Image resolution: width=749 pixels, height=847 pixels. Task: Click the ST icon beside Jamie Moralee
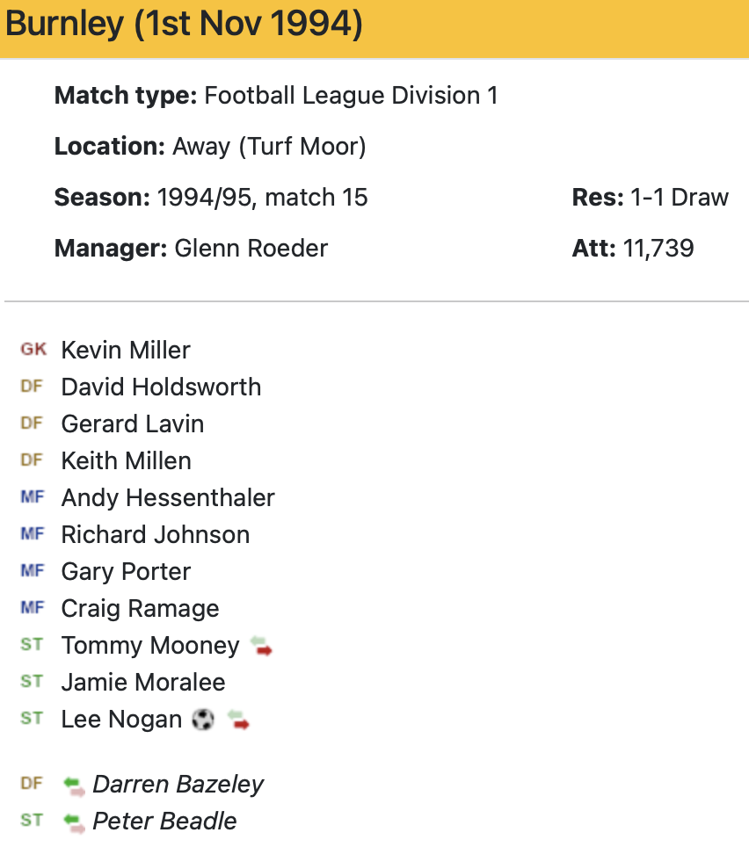coord(32,682)
